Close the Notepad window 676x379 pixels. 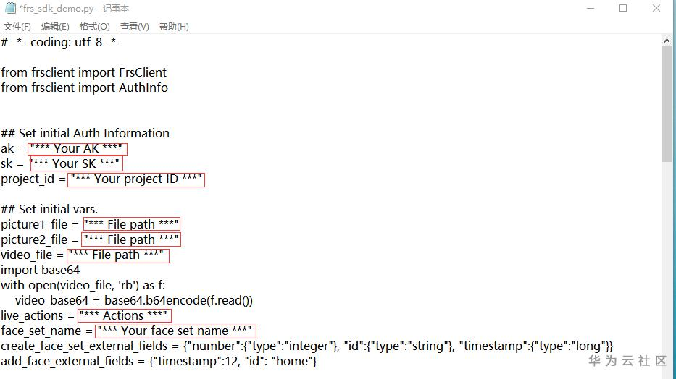point(657,9)
